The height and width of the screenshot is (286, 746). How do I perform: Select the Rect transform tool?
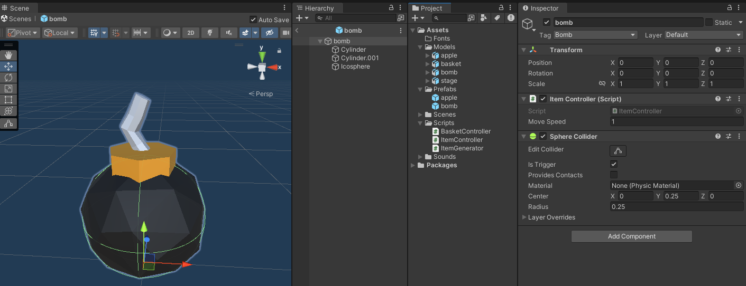(8, 100)
